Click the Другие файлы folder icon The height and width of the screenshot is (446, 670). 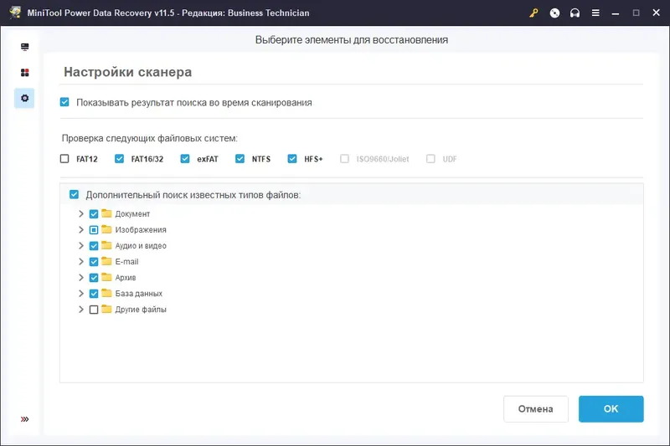[x=106, y=309]
